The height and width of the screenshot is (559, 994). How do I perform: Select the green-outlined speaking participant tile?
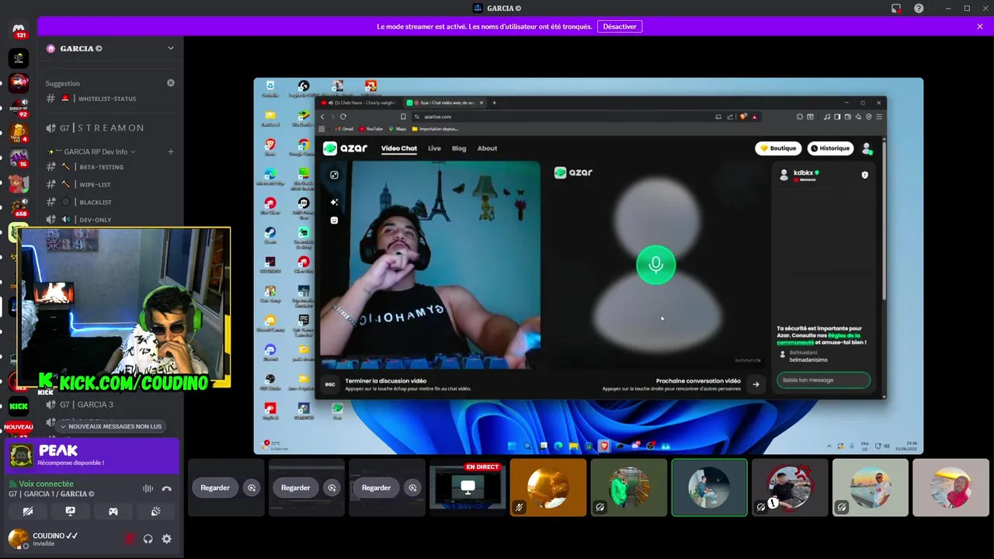pyautogui.click(x=709, y=488)
